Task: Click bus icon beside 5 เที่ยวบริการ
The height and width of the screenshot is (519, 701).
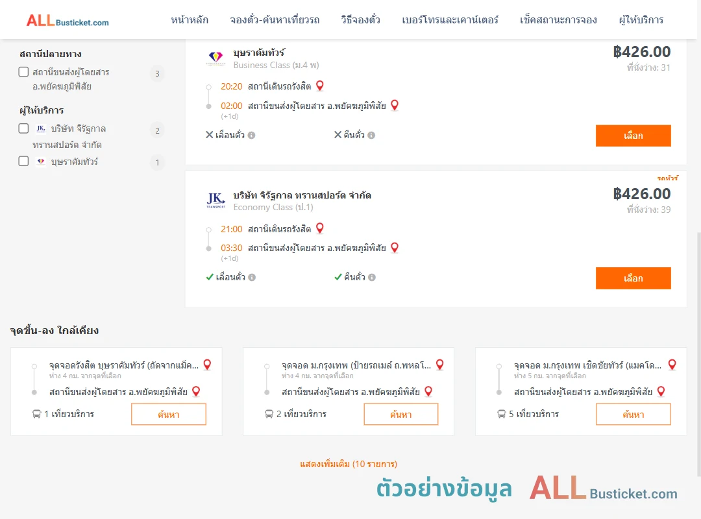Action: pyautogui.click(x=502, y=414)
